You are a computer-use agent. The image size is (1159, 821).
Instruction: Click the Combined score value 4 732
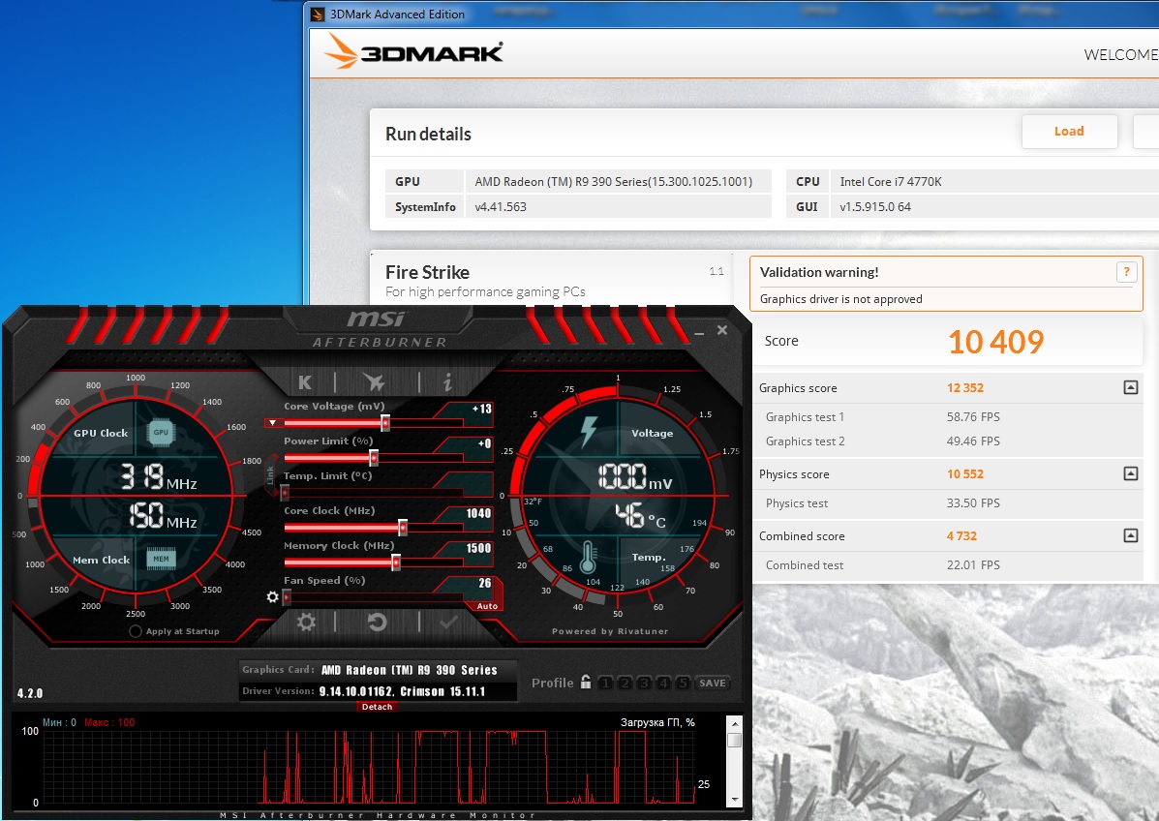[x=961, y=536]
